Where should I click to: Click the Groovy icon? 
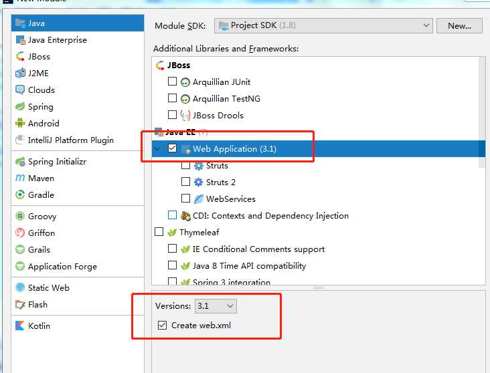[20, 216]
